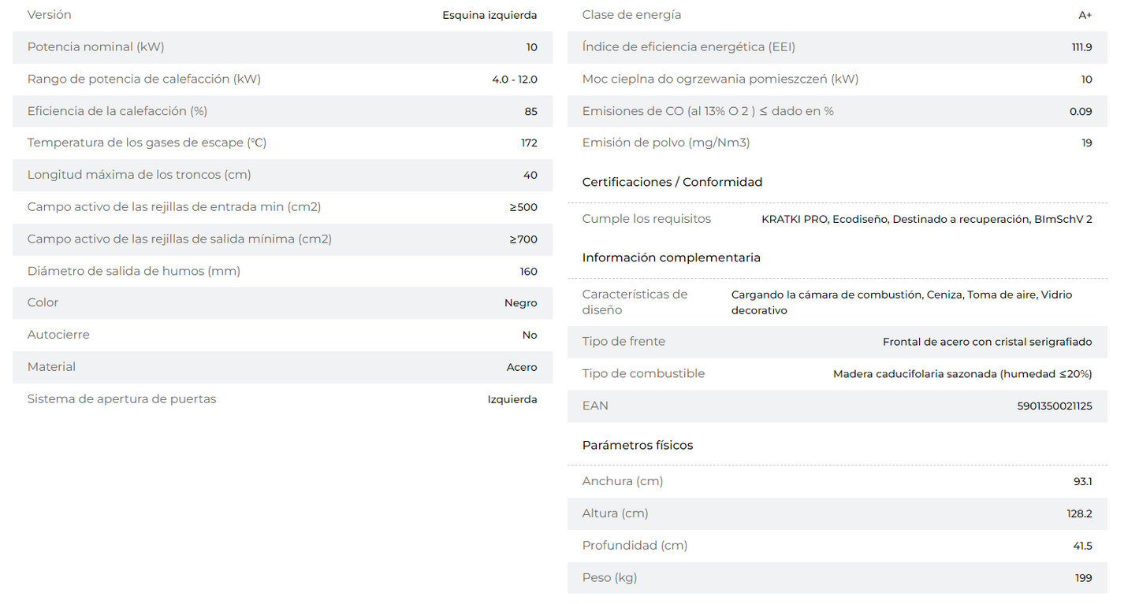Screen dimensions: 1139x604
Task: Click the KRATKI PRO certification text
Action: tap(795, 219)
